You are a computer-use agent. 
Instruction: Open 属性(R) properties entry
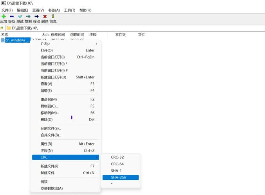66,144
